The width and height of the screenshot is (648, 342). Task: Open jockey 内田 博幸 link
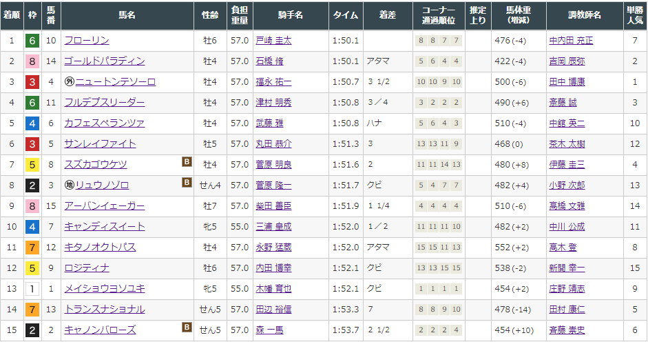pos(273,268)
